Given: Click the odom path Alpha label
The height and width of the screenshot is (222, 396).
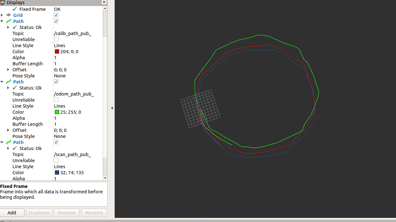Looking at the screenshot, I should coord(19,118).
